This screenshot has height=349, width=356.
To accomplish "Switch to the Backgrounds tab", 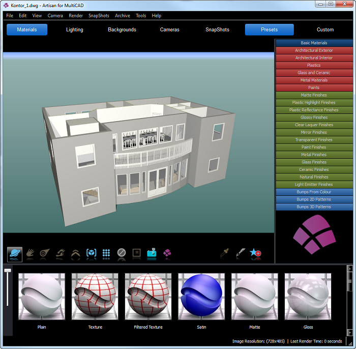I will (122, 30).
